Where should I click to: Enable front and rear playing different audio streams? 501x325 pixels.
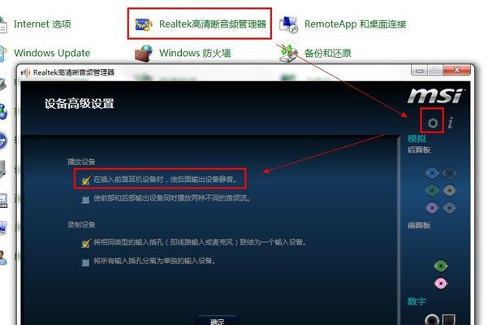coord(85,200)
